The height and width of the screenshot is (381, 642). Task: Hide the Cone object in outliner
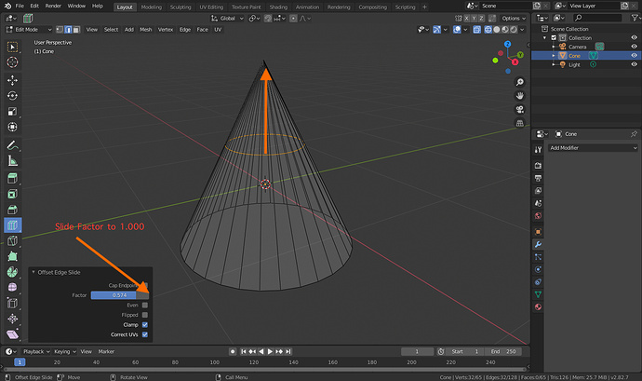click(x=634, y=55)
